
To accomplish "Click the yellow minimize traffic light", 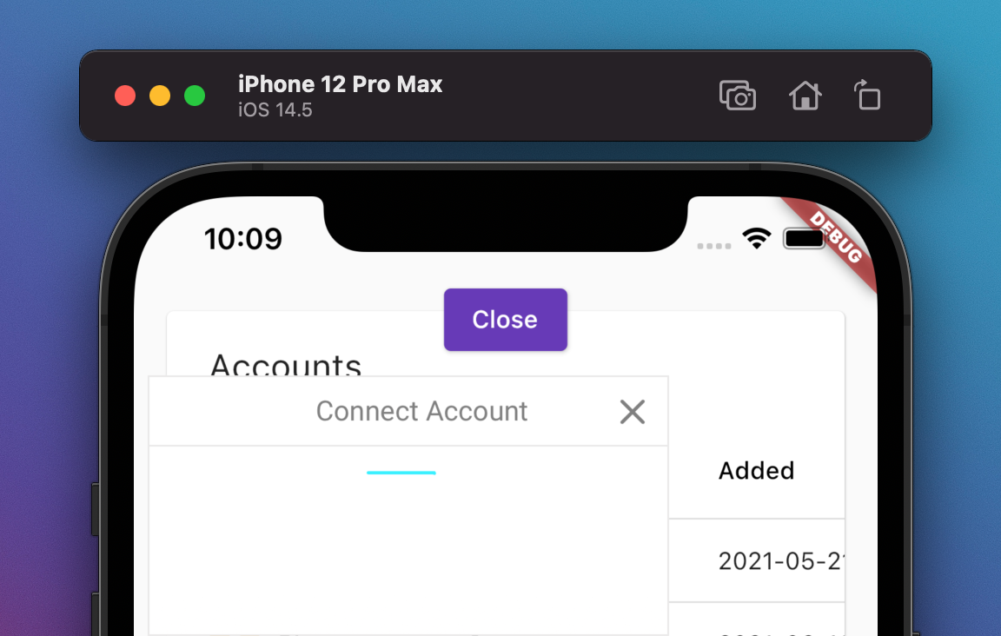I will point(159,96).
